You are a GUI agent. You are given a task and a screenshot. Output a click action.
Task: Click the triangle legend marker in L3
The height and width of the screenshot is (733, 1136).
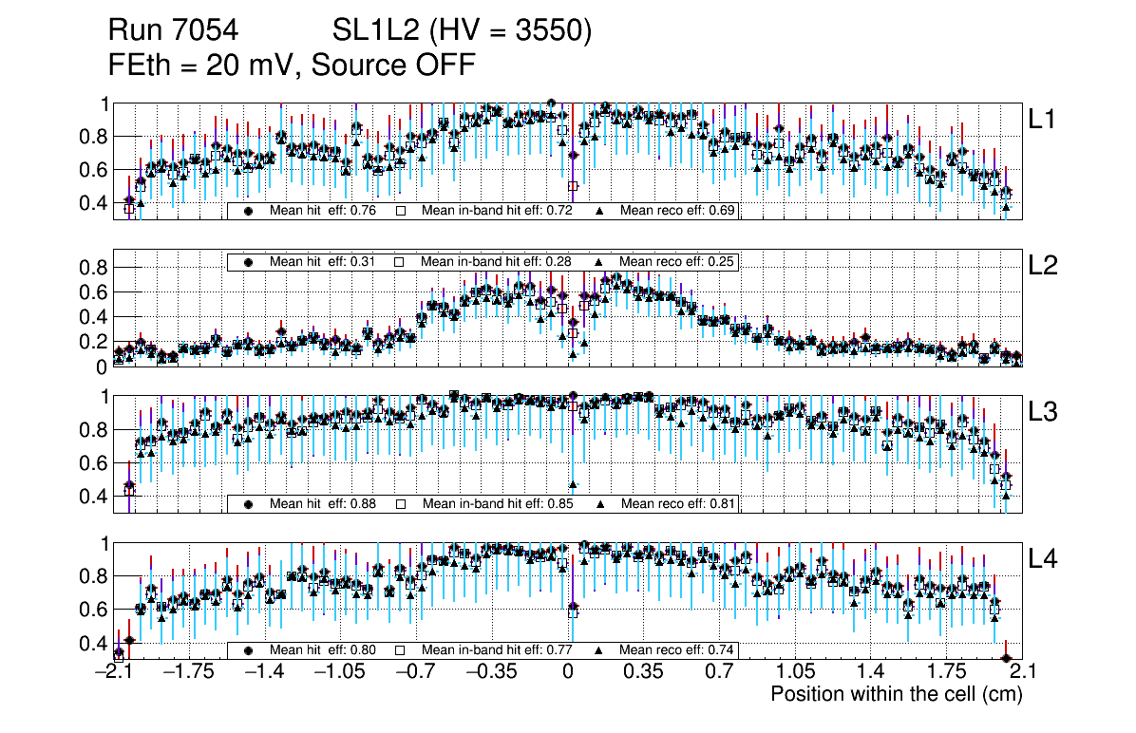click(599, 503)
